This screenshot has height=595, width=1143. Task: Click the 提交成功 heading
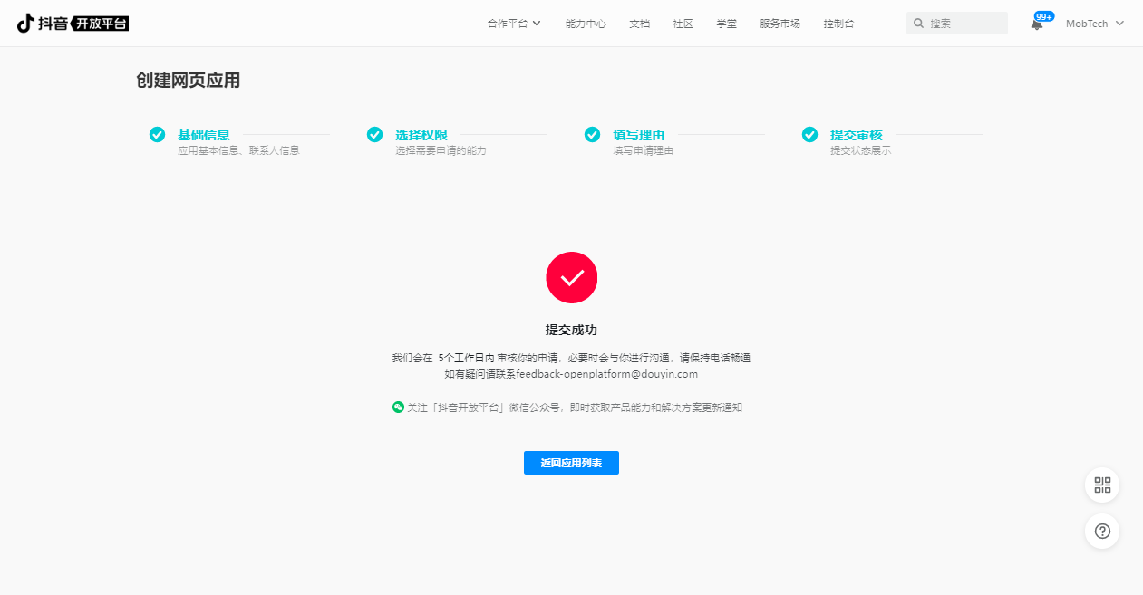[x=571, y=330]
